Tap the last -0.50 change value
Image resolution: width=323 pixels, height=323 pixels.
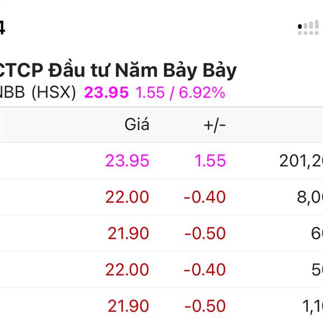pyautogui.click(x=205, y=306)
